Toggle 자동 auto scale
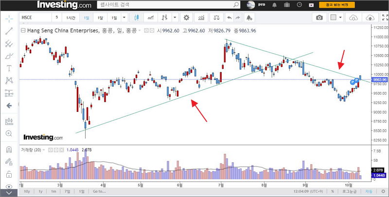This screenshot has height=197, width=389. tap(369, 191)
